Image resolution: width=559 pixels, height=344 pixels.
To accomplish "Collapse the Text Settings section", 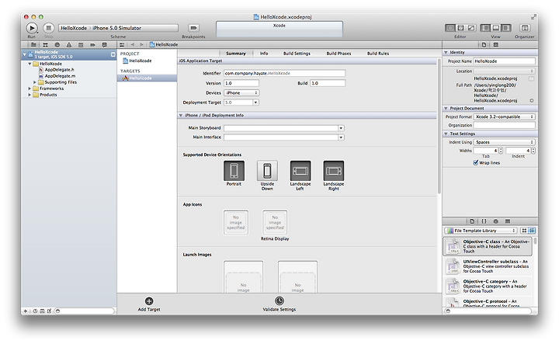I will (446, 134).
